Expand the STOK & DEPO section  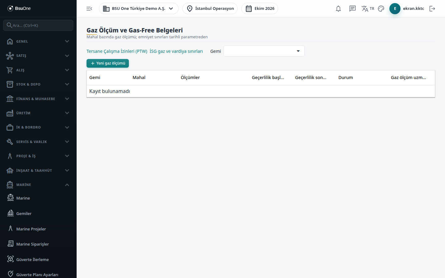pos(38,84)
